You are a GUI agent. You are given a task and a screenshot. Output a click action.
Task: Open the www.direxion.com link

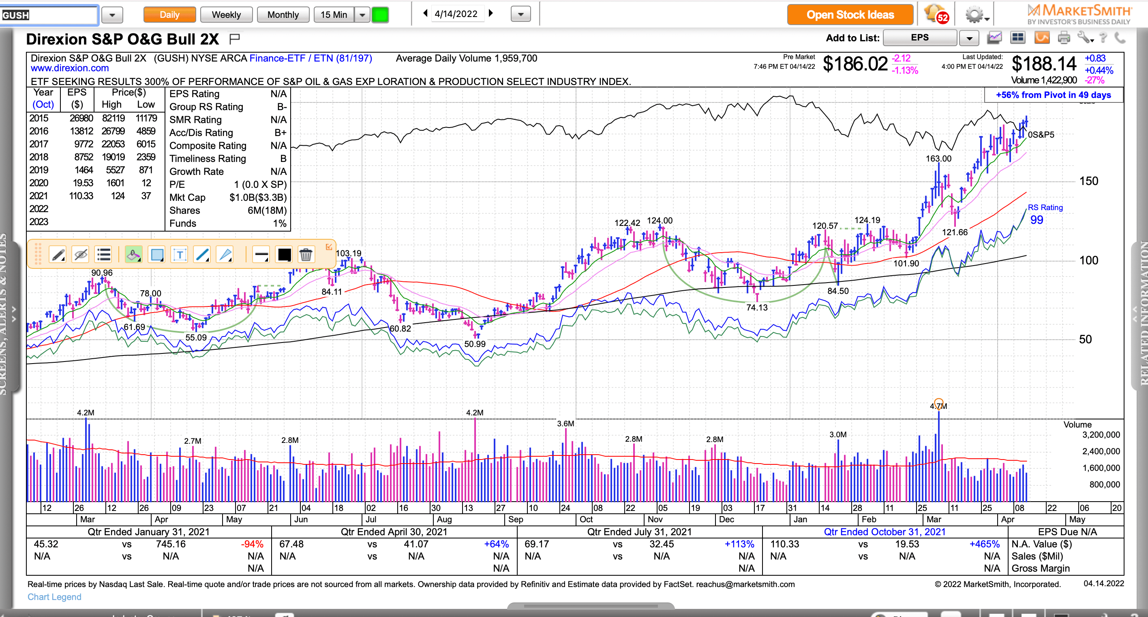[x=70, y=68]
